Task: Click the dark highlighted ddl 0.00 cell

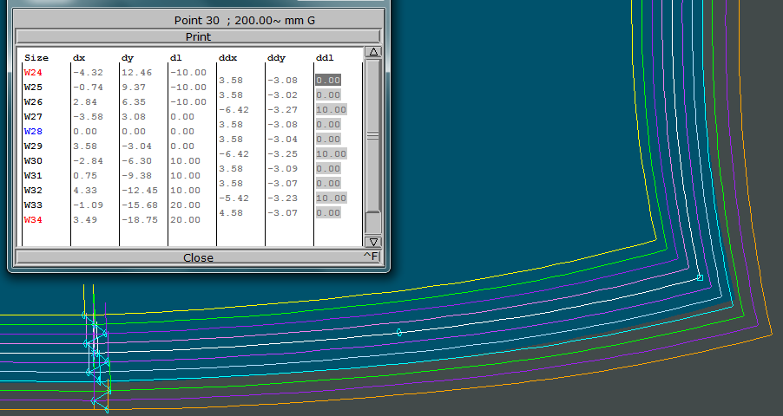Action: tap(328, 80)
